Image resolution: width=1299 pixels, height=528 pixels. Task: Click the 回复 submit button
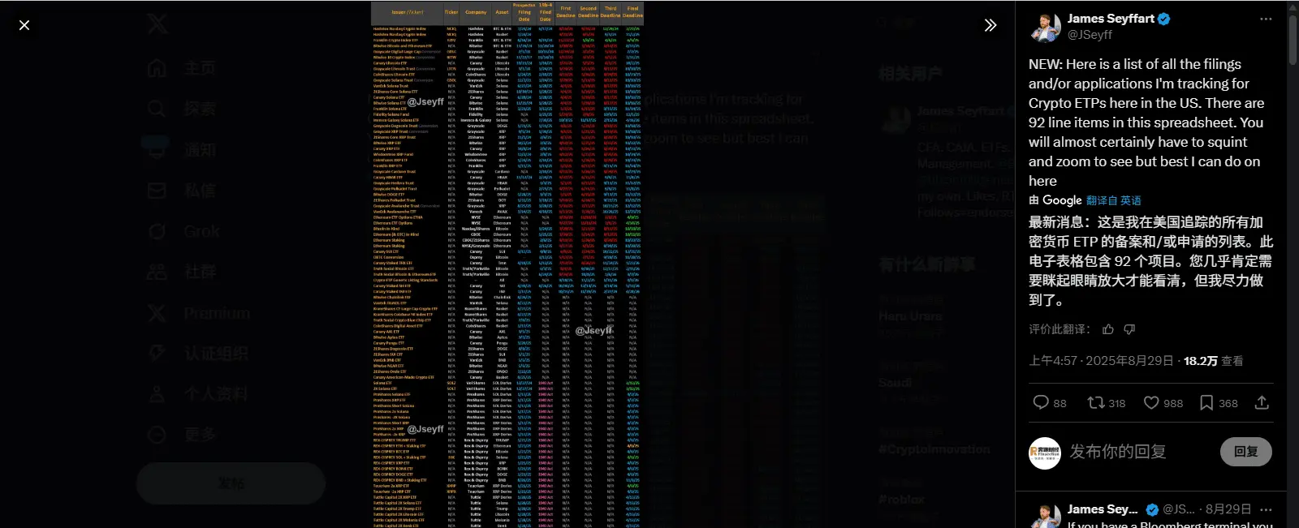pyautogui.click(x=1245, y=452)
